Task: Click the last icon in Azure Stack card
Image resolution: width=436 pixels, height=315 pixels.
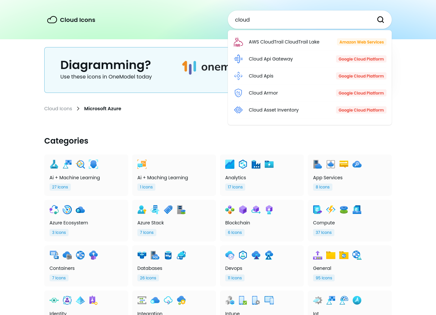Action: point(181,210)
